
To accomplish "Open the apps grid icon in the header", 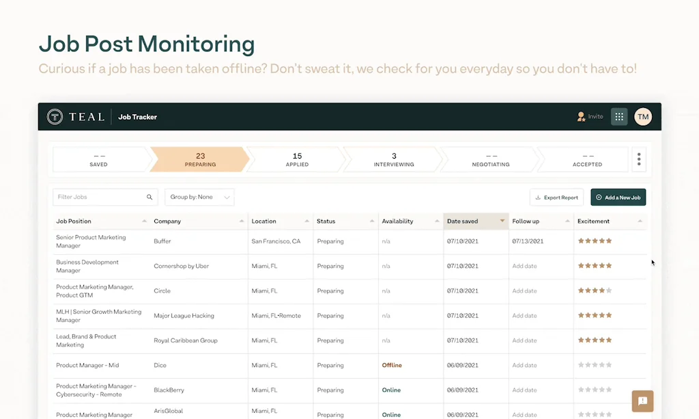I will tap(619, 116).
